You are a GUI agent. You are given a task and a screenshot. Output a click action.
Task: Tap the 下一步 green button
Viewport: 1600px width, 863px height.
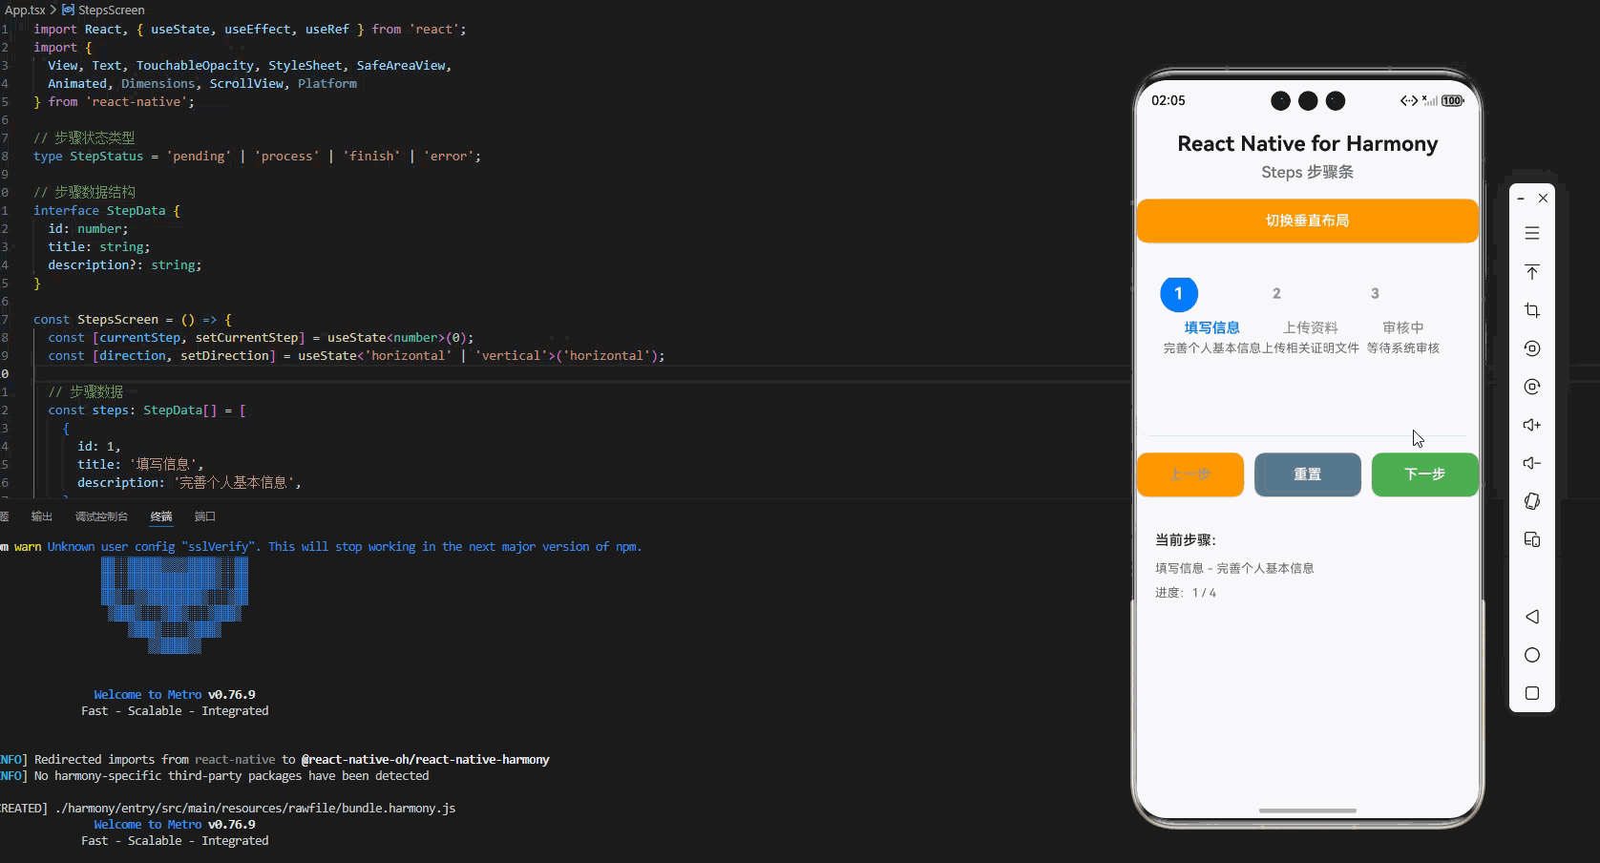pos(1424,474)
